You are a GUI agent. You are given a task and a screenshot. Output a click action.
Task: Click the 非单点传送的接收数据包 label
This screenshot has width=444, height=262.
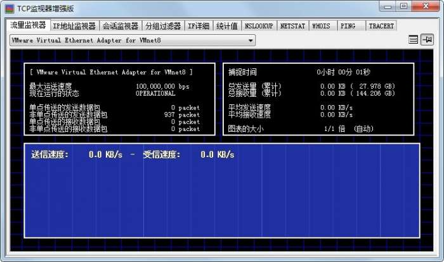point(69,129)
